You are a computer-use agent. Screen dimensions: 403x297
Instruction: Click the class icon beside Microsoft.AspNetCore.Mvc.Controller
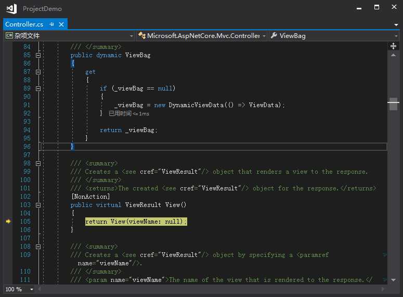[x=142, y=35]
